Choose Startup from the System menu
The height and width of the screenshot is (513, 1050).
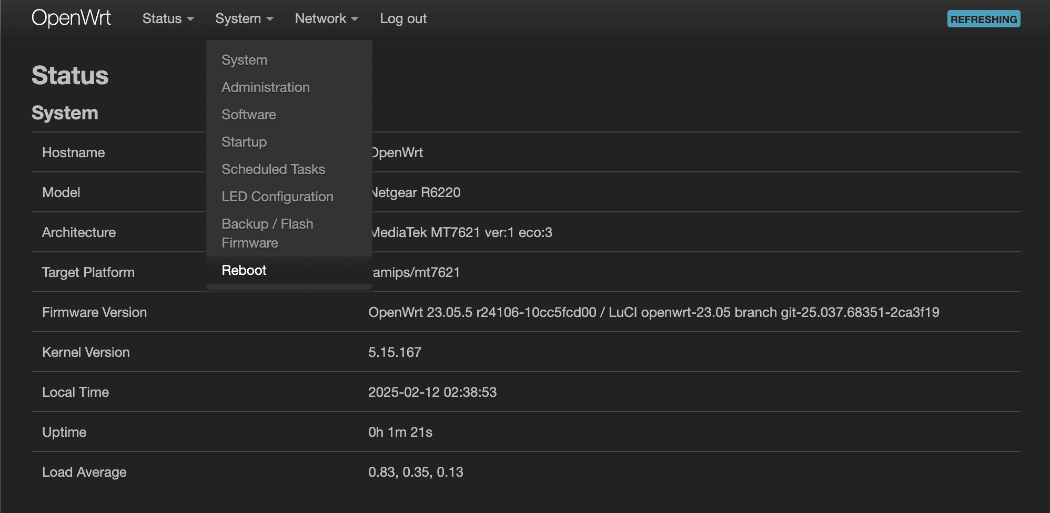[289, 142]
